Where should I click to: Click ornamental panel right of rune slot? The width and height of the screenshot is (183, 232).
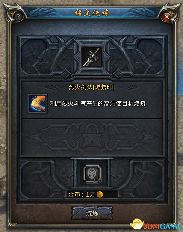(x=138, y=179)
